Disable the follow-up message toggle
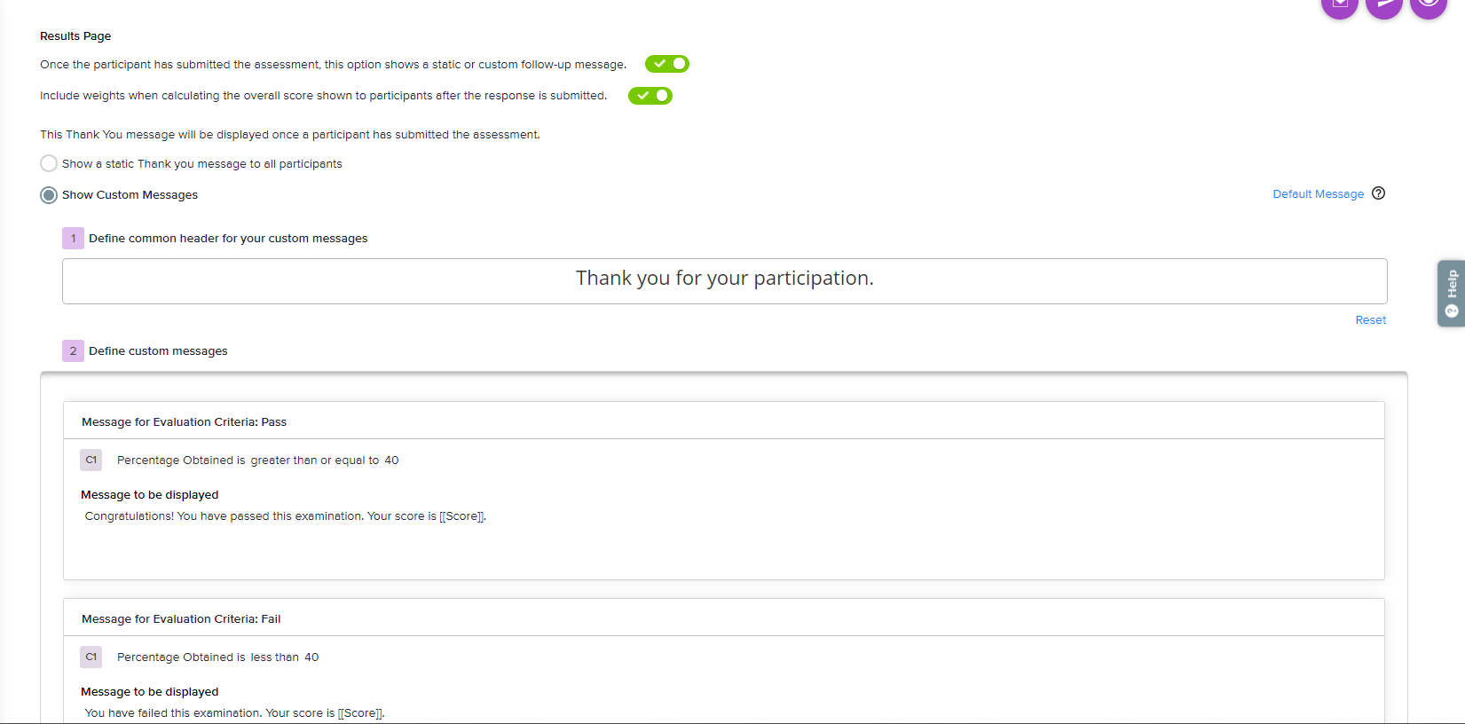This screenshot has height=724, width=1465. 667,64
